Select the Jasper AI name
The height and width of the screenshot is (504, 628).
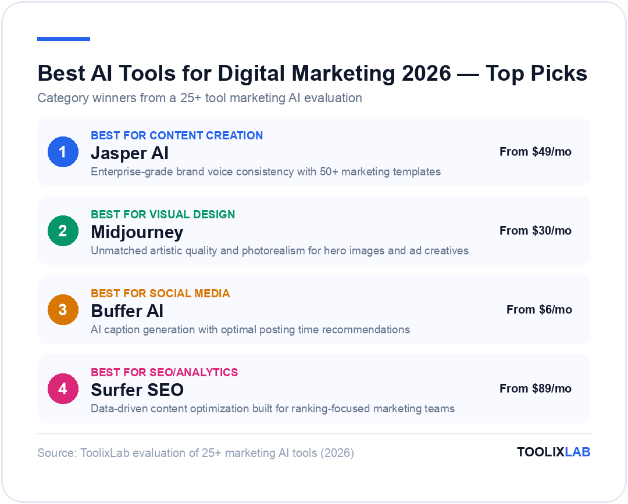pyautogui.click(x=129, y=153)
